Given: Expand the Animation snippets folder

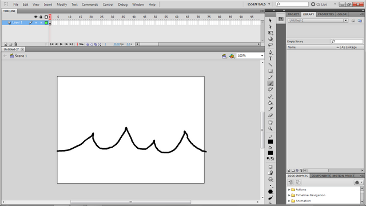Looking at the screenshot, I should tap(289, 201).
